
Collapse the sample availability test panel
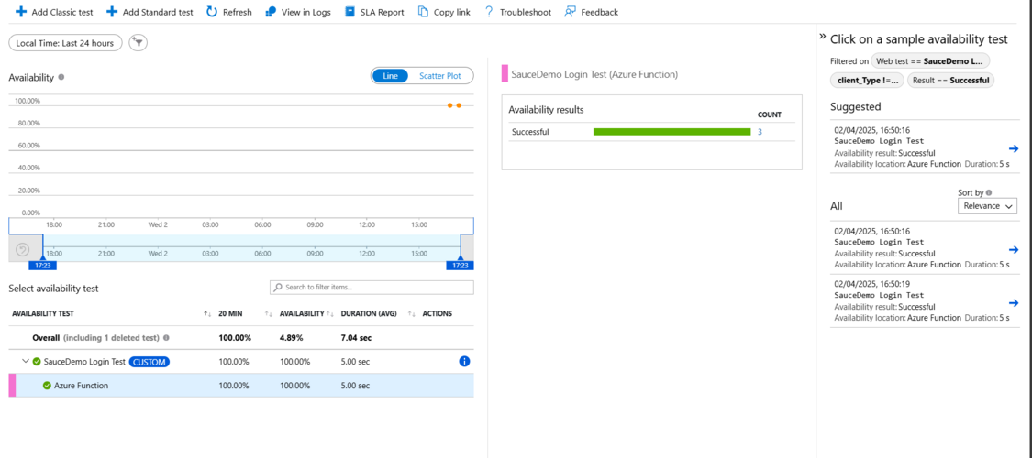click(x=822, y=37)
